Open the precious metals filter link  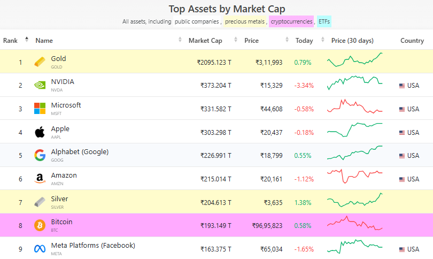tap(245, 21)
